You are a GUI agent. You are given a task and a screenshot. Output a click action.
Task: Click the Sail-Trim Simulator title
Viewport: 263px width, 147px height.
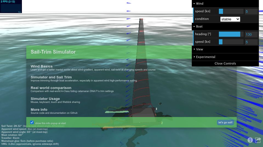(53, 52)
